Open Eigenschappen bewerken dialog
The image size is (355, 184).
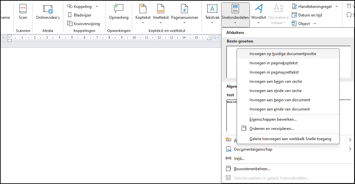coord(288,119)
